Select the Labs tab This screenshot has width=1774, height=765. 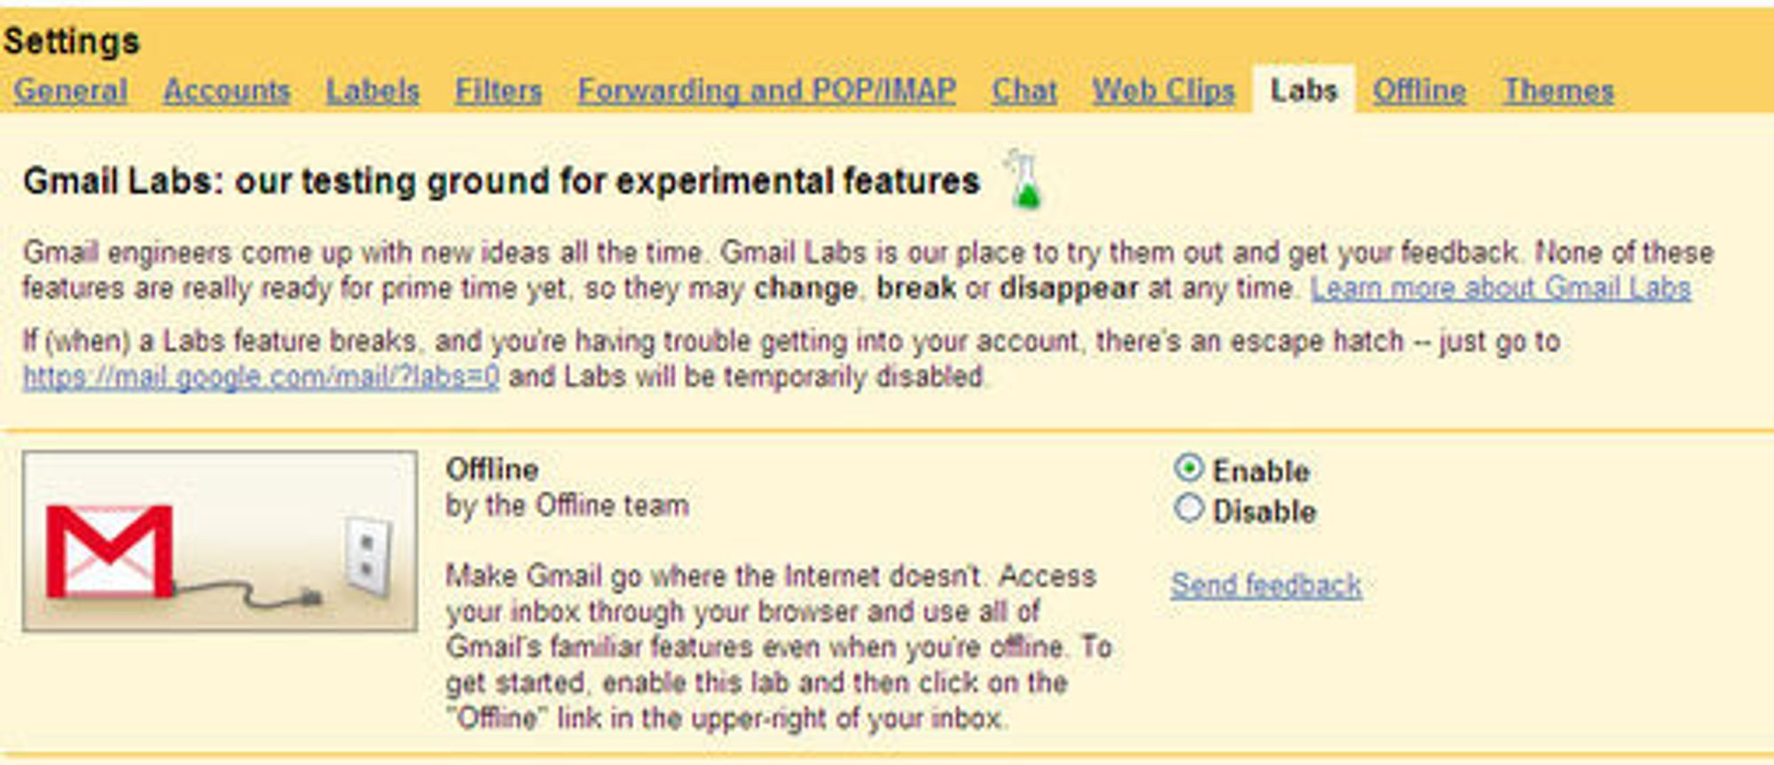coord(1303,90)
